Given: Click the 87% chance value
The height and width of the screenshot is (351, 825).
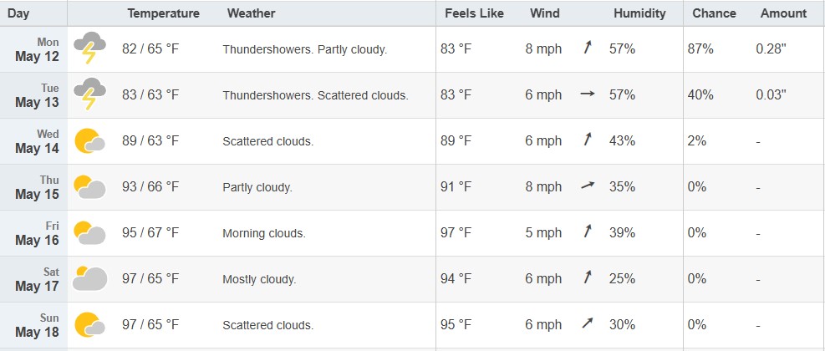Looking at the screenshot, I should click(700, 49).
